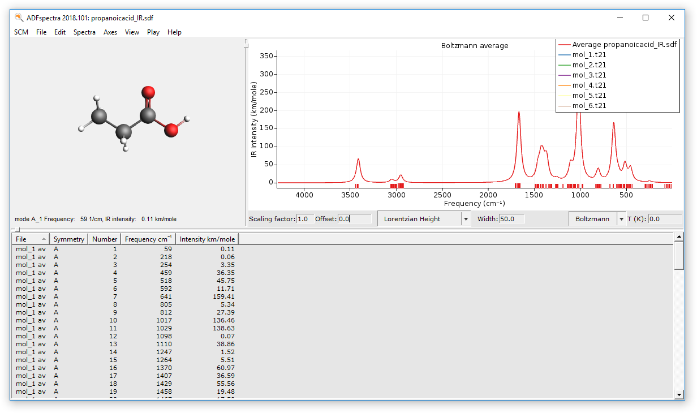Click the Average propanoicacid_IR.sdf legend entry

pos(618,45)
